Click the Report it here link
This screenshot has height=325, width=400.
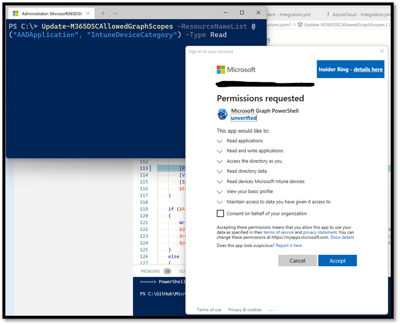(289, 246)
